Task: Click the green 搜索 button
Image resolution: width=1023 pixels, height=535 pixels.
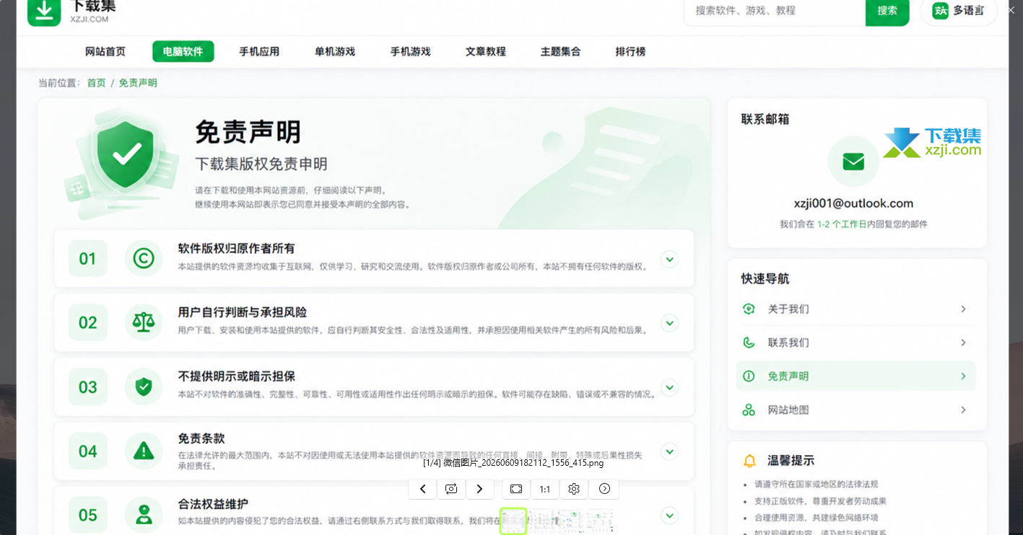Action: point(887,12)
